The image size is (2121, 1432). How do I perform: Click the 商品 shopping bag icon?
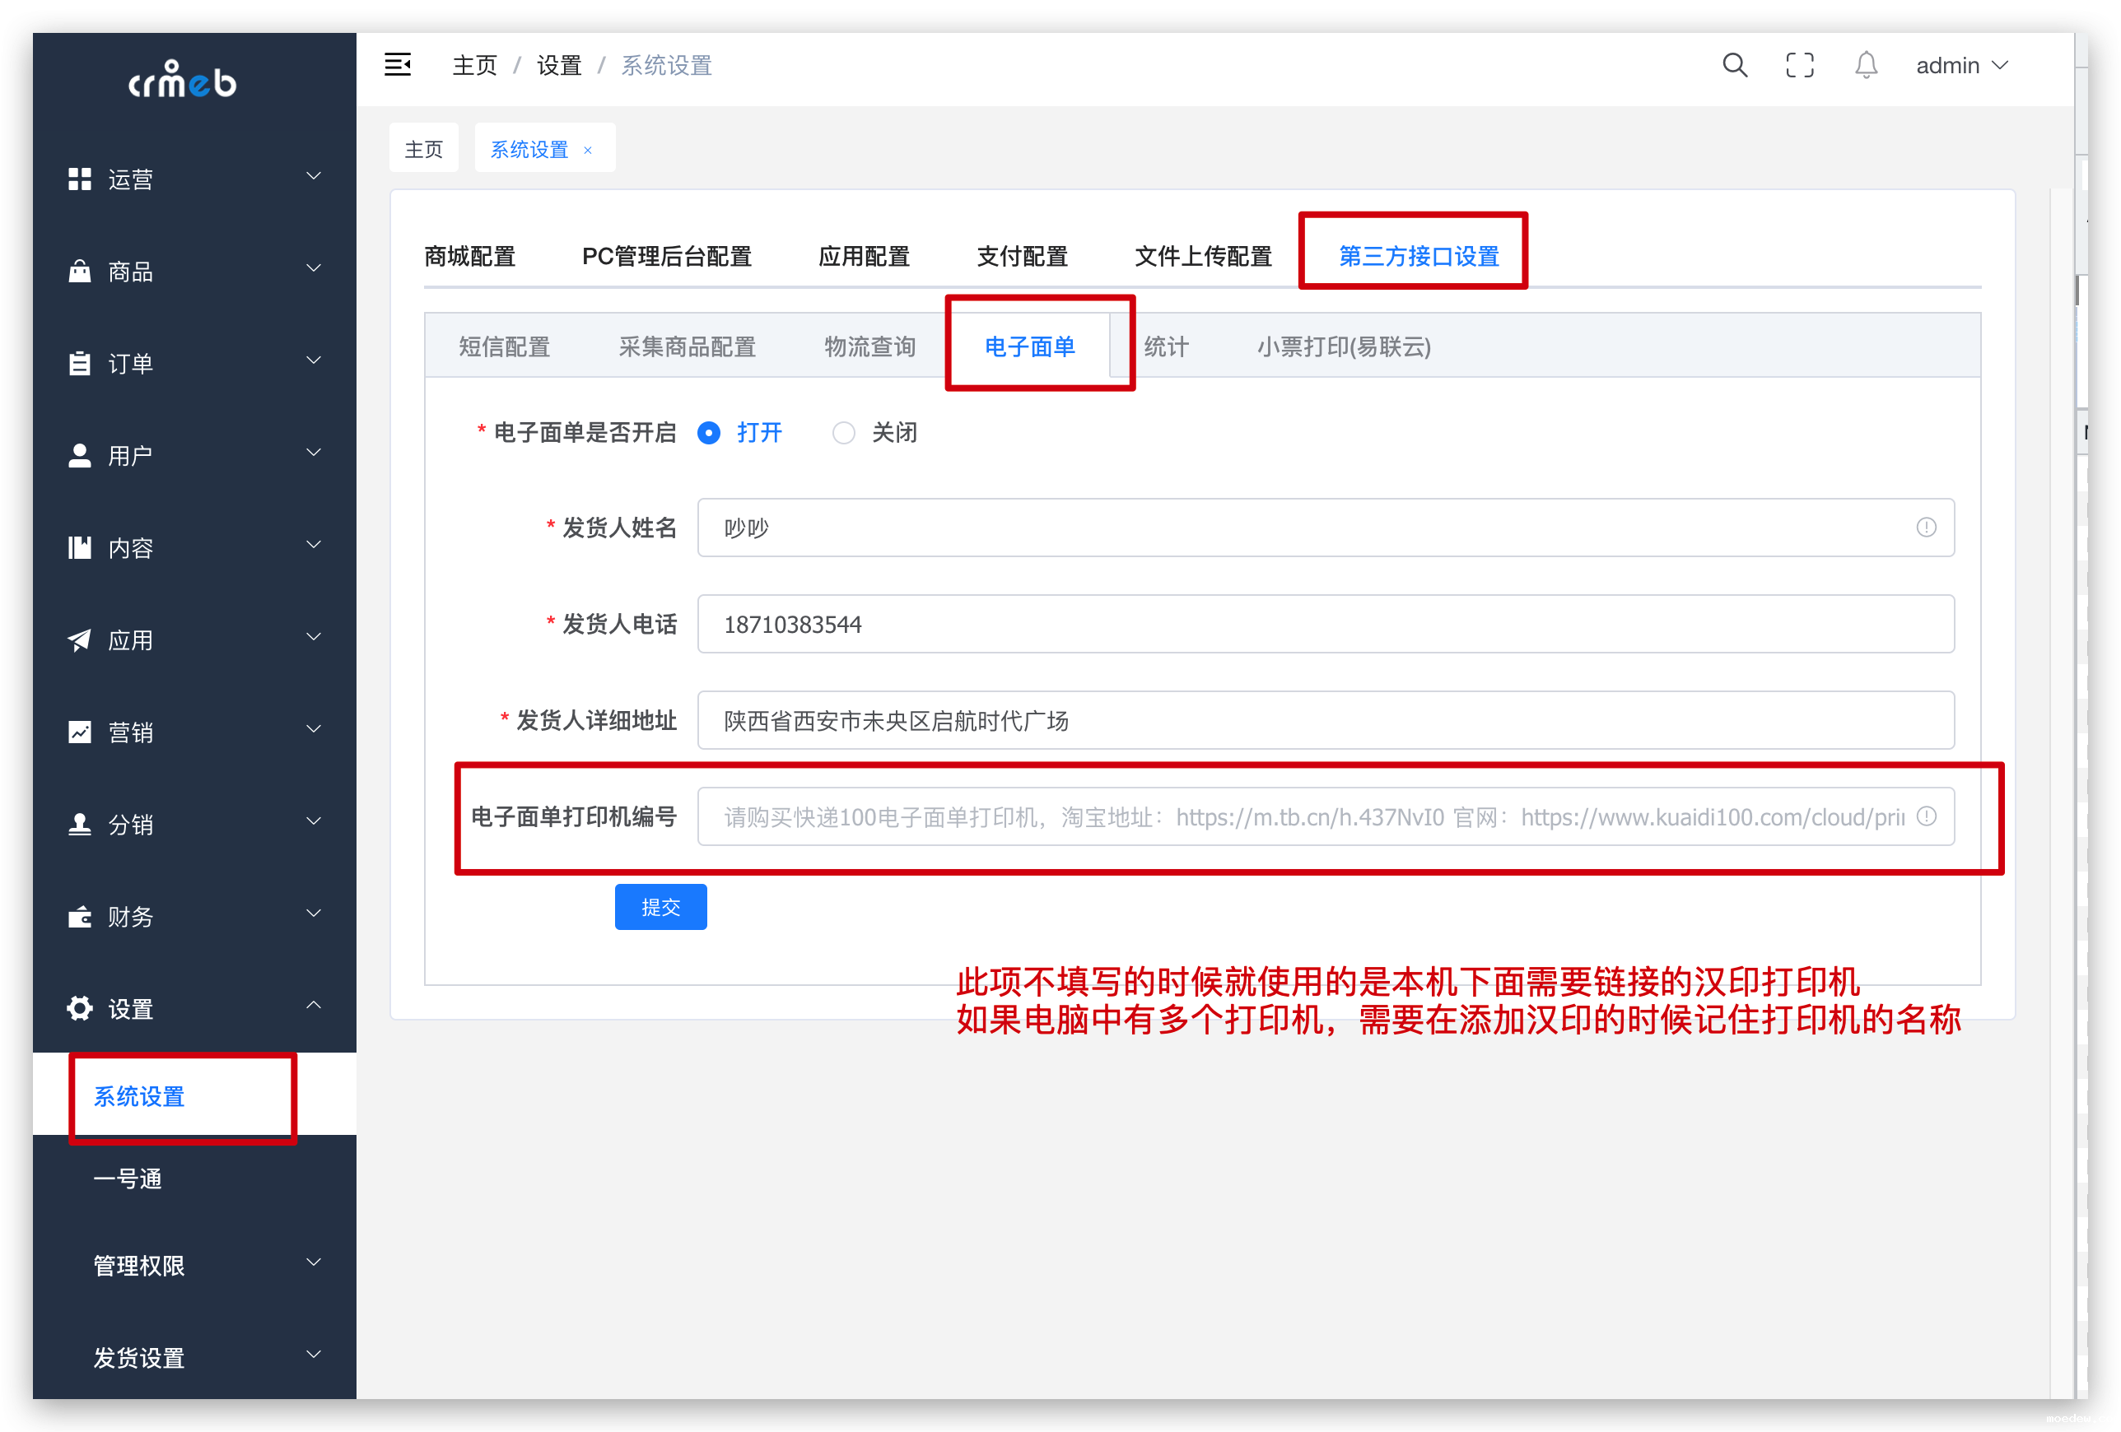pyautogui.click(x=79, y=271)
